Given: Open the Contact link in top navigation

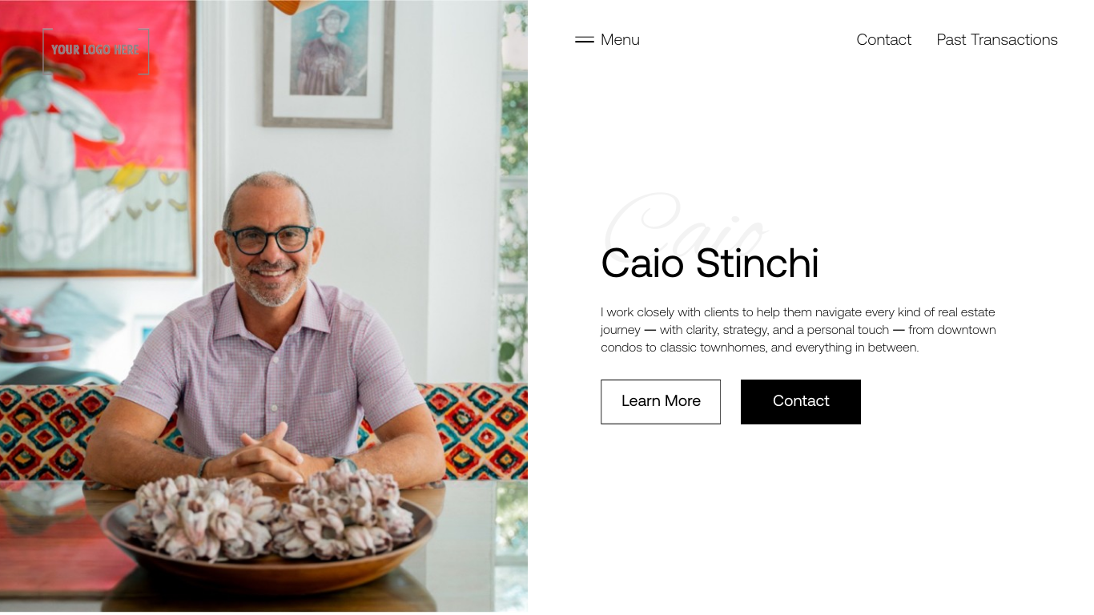Looking at the screenshot, I should pos(883,40).
